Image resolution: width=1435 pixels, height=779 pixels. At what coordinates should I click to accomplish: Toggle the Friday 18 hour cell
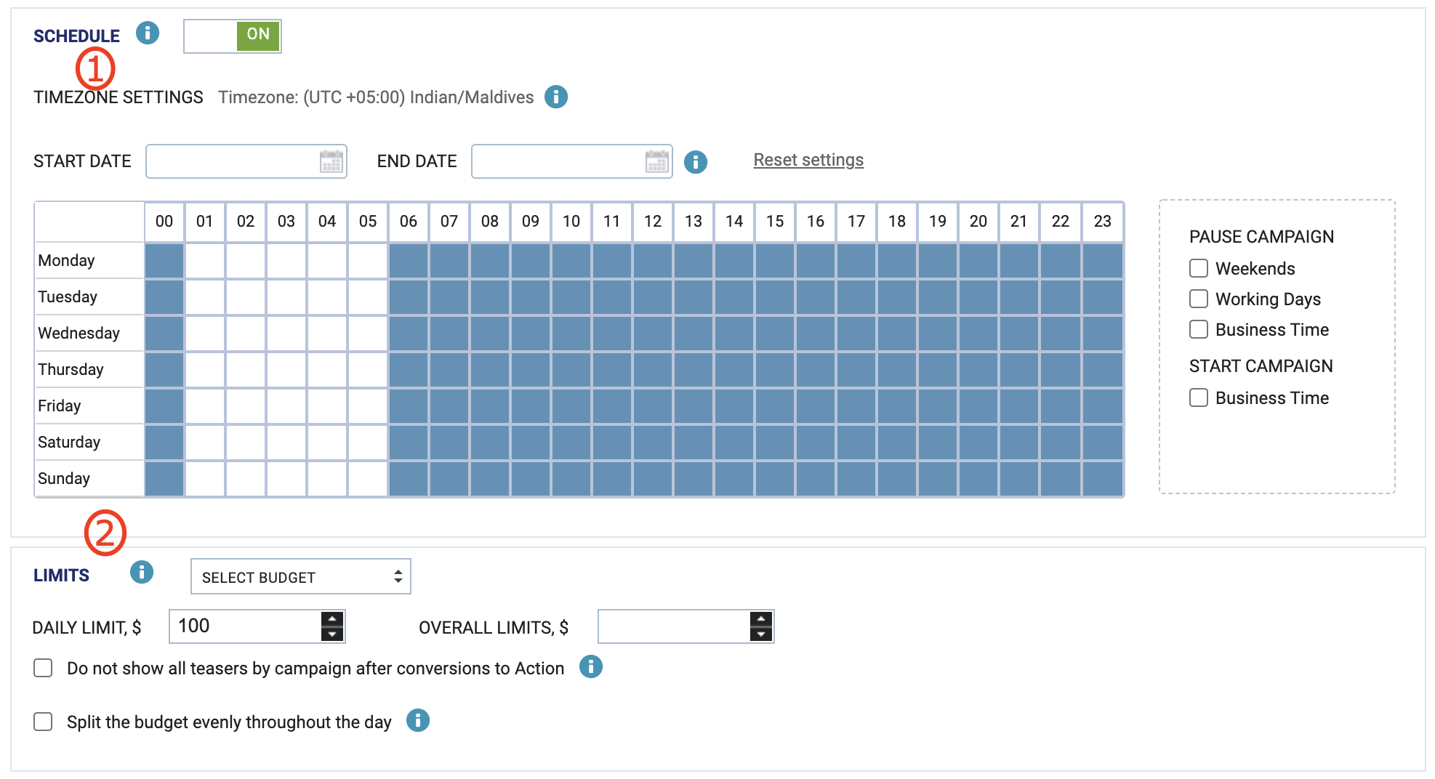point(897,406)
